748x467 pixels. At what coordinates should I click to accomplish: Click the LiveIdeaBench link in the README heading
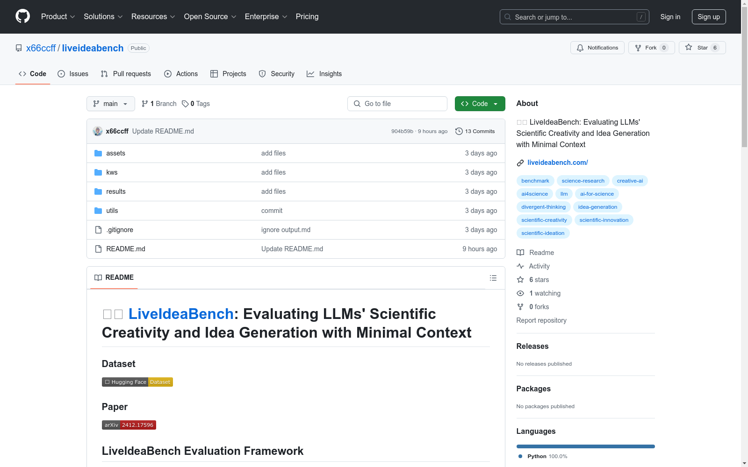click(x=181, y=314)
